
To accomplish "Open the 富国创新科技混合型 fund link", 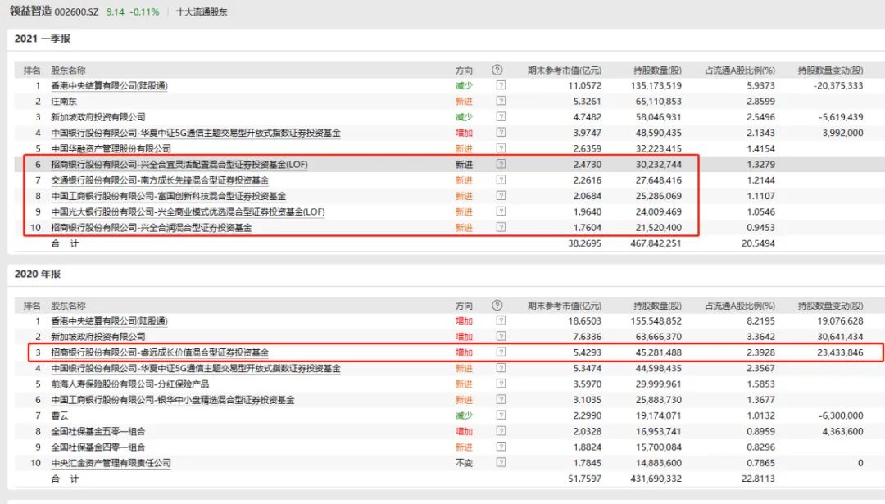I will click(x=168, y=196).
